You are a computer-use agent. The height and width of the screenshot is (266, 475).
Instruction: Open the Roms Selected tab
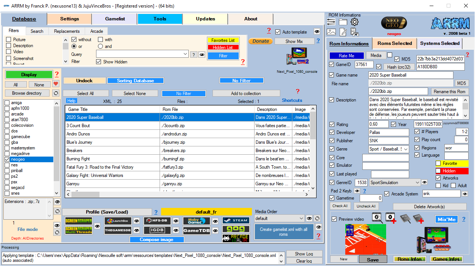tap(394, 43)
